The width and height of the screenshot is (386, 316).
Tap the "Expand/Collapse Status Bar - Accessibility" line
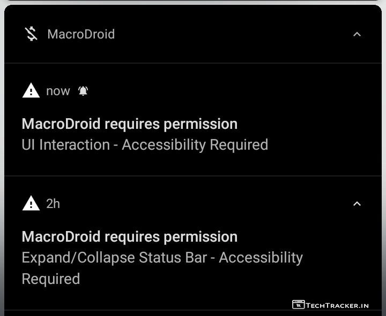pos(162,258)
